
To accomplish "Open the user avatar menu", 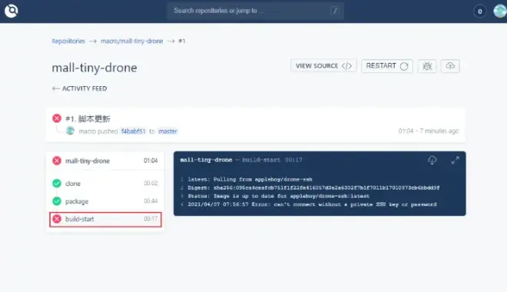I will [x=500, y=12].
